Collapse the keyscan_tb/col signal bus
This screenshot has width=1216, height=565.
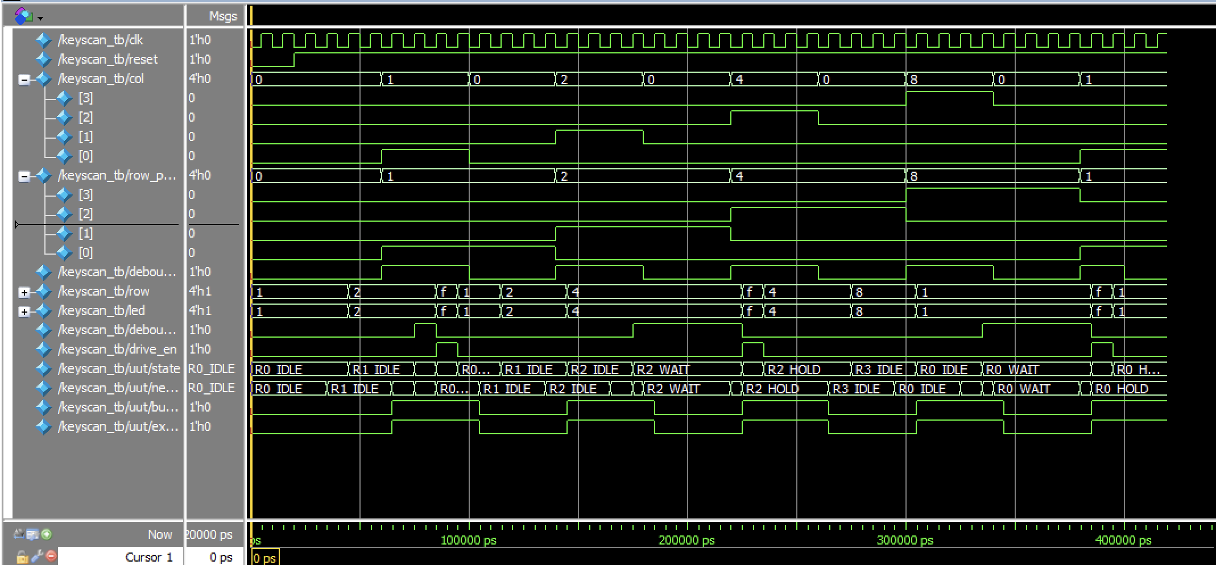24,80
